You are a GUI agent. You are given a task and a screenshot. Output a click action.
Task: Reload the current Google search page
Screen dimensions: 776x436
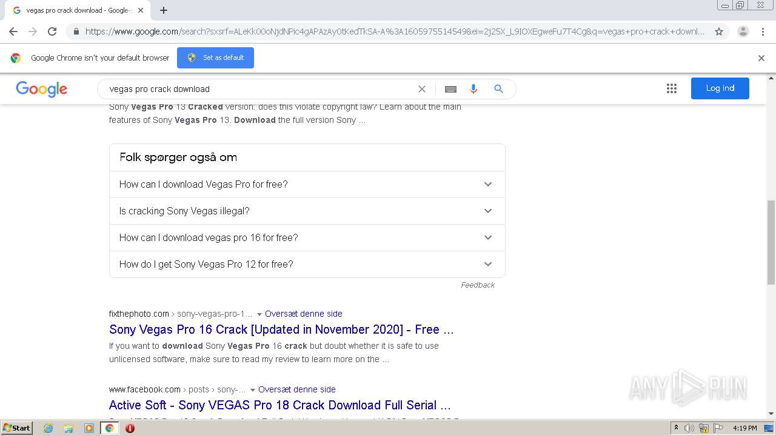[52, 31]
